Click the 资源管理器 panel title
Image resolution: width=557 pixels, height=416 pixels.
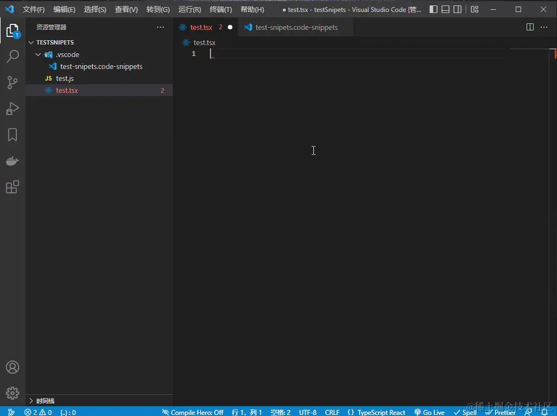[x=51, y=27]
